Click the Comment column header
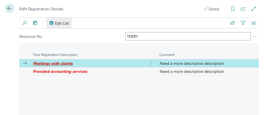The image size is (278, 115). tap(167, 55)
